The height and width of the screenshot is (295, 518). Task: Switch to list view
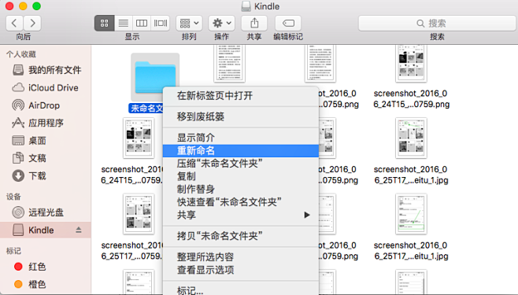[124, 23]
